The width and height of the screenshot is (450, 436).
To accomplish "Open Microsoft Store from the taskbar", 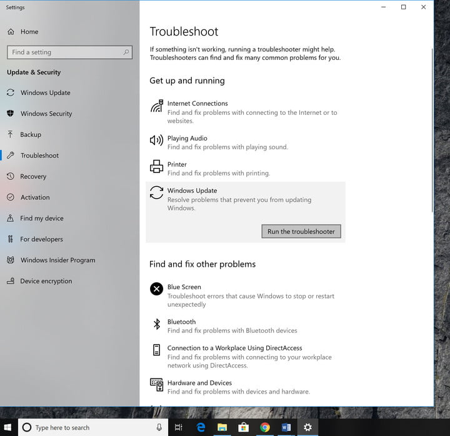I will click(243, 427).
